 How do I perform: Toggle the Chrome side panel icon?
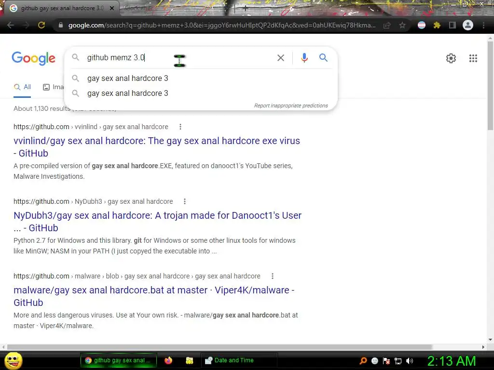(453, 25)
